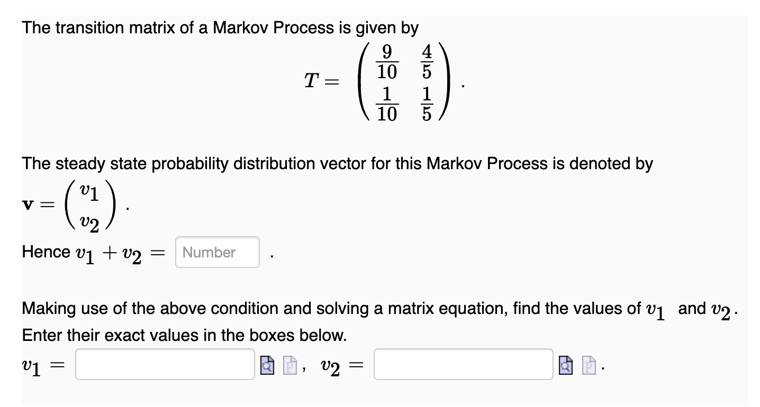Select the 'P' document icon after v2 field
Screen dimensions: 760x407
pos(588,365)
